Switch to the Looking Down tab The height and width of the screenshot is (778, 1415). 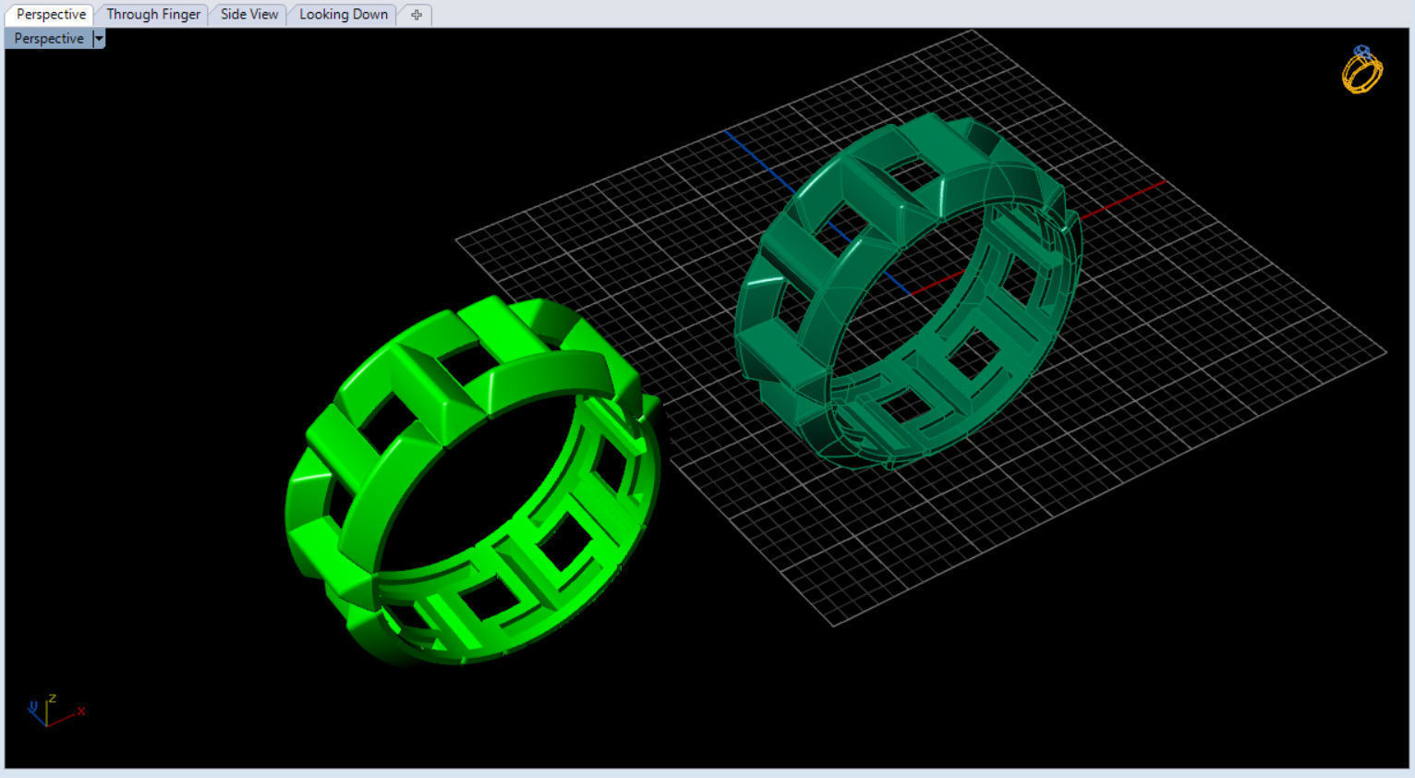[x=344, y=15]
